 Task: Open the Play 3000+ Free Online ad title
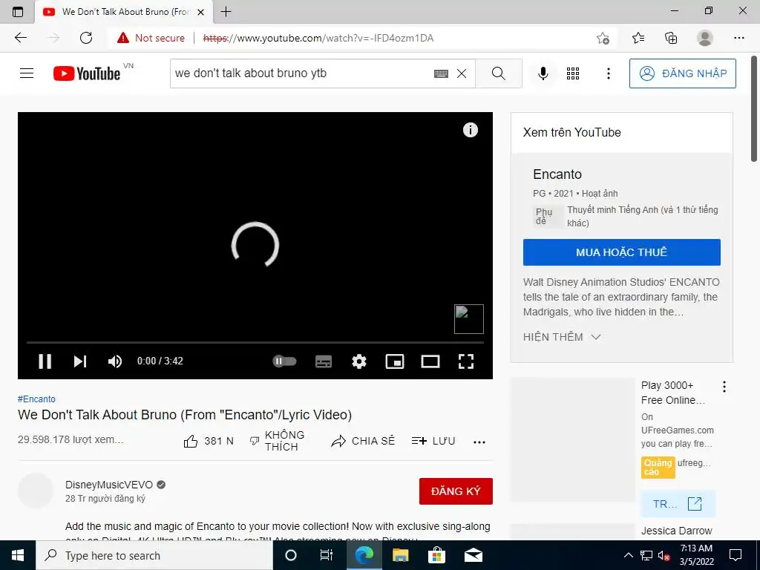672,393
